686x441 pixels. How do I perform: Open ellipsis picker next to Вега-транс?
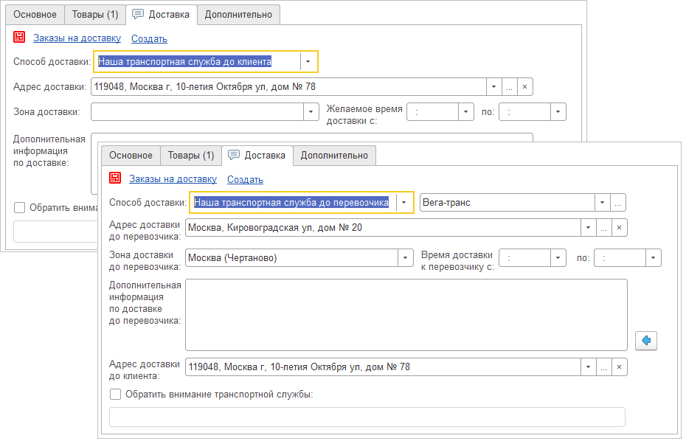(x=619, y=202)
